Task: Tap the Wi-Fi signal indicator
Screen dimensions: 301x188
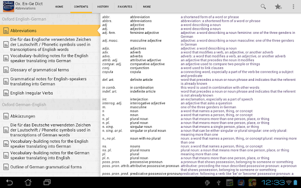Action: [289, 182]
